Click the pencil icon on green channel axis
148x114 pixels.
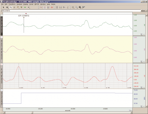(144, 34)
